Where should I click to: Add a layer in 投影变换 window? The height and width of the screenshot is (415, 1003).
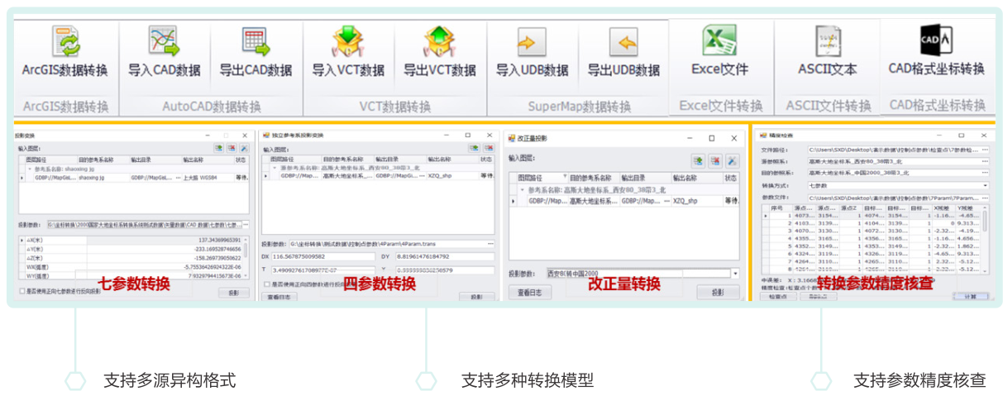tap(217, 148)
